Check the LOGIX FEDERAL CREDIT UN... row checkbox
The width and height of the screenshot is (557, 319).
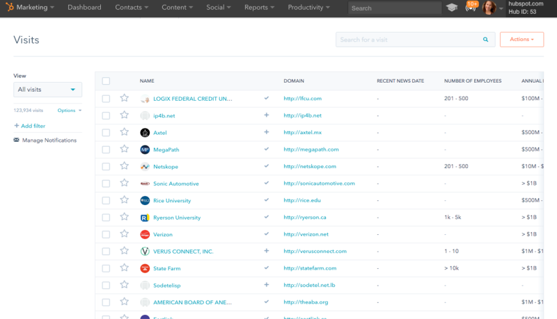[x=106, y=99]
